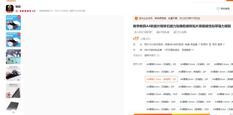Click the 超4千回头客 tag
The image size is (233, 115).
[x=163, y=32]
